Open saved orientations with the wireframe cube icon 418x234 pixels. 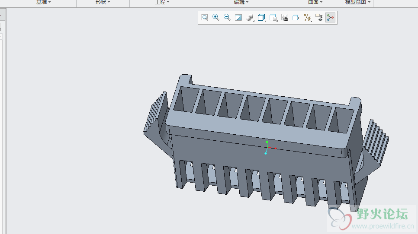[x=261, y=18]
